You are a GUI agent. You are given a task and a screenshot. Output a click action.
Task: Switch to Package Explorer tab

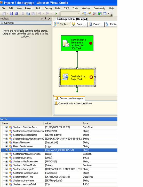click(x=111, y=24)
